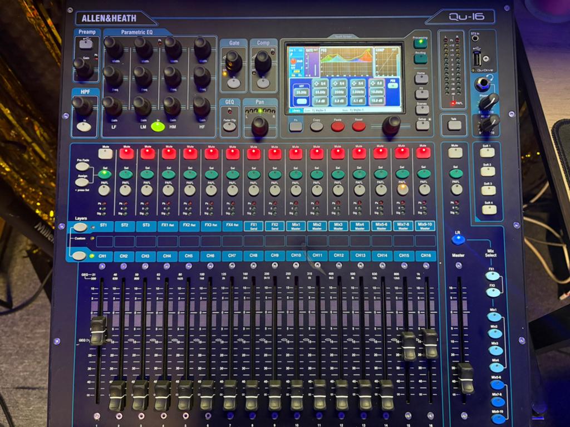Activate the lit PAFL key on CH15
Viewport: 570px width, 427px height.
coord(402,189)
